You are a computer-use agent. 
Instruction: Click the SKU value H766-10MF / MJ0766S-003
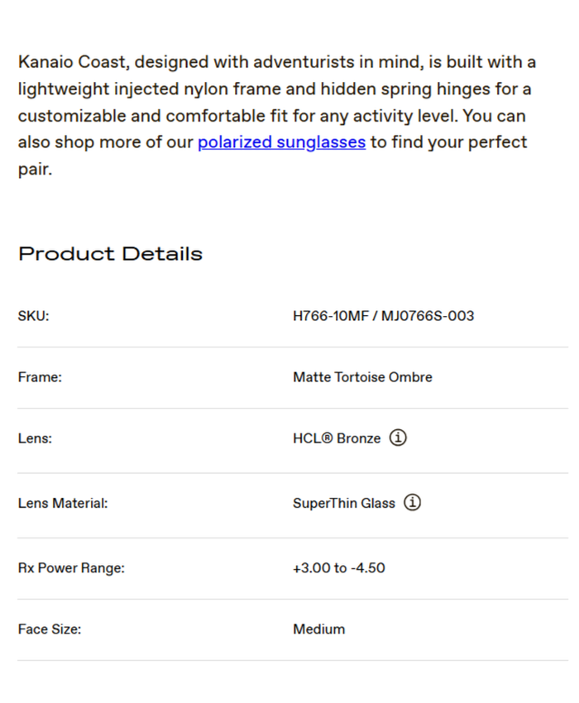pos(383,316)
